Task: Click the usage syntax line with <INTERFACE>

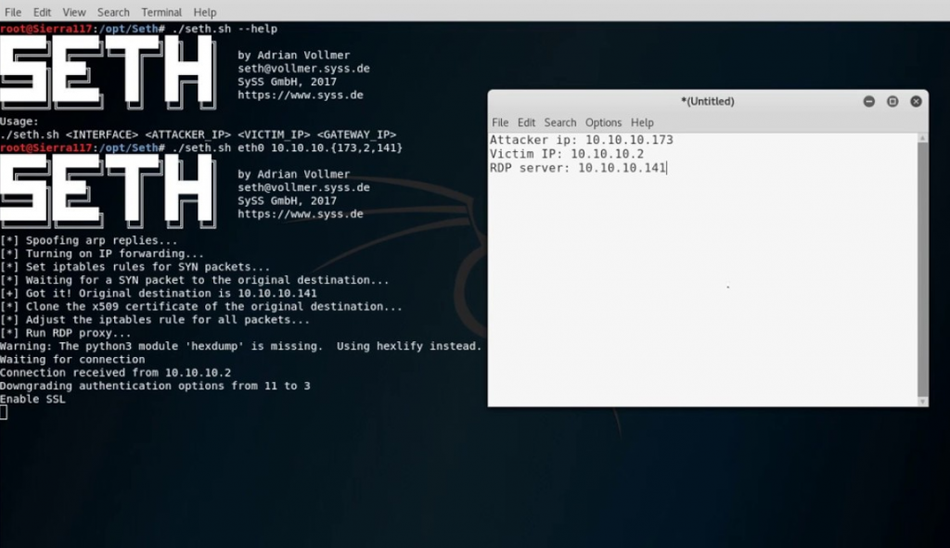Action: point(199,134)
